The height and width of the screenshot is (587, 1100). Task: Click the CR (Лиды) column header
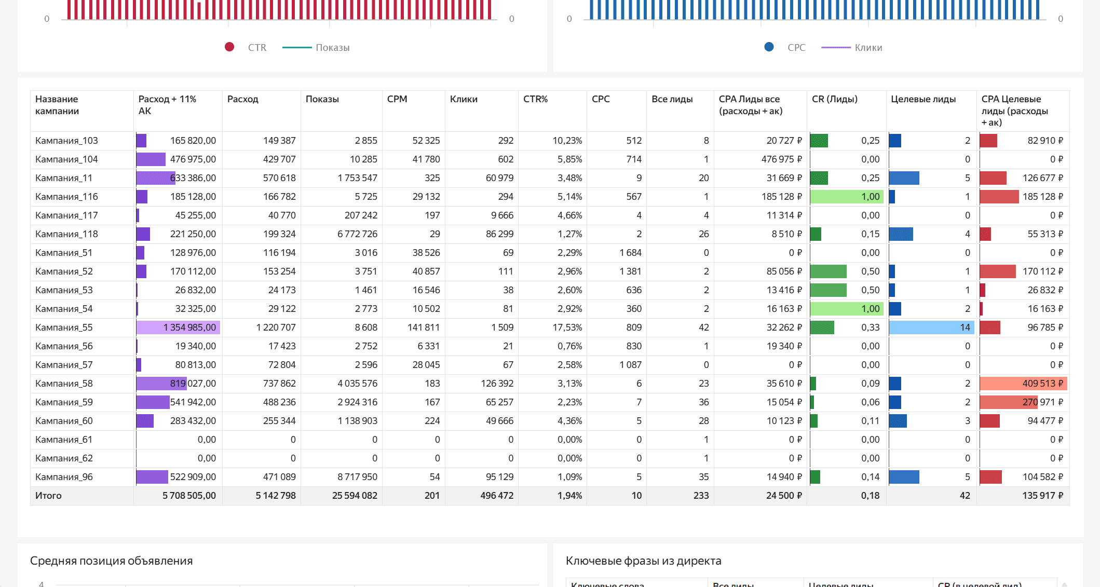(x=834, y=99)
